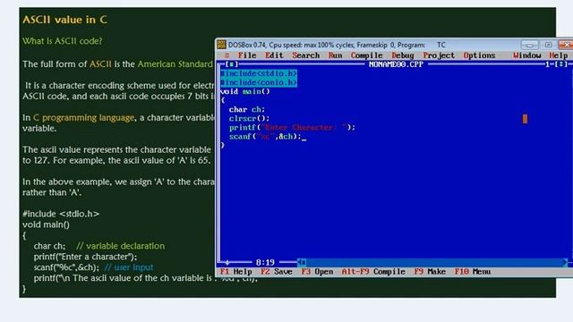Open the Run menu
The image size is (573, 322).
[x=335, y=55]
